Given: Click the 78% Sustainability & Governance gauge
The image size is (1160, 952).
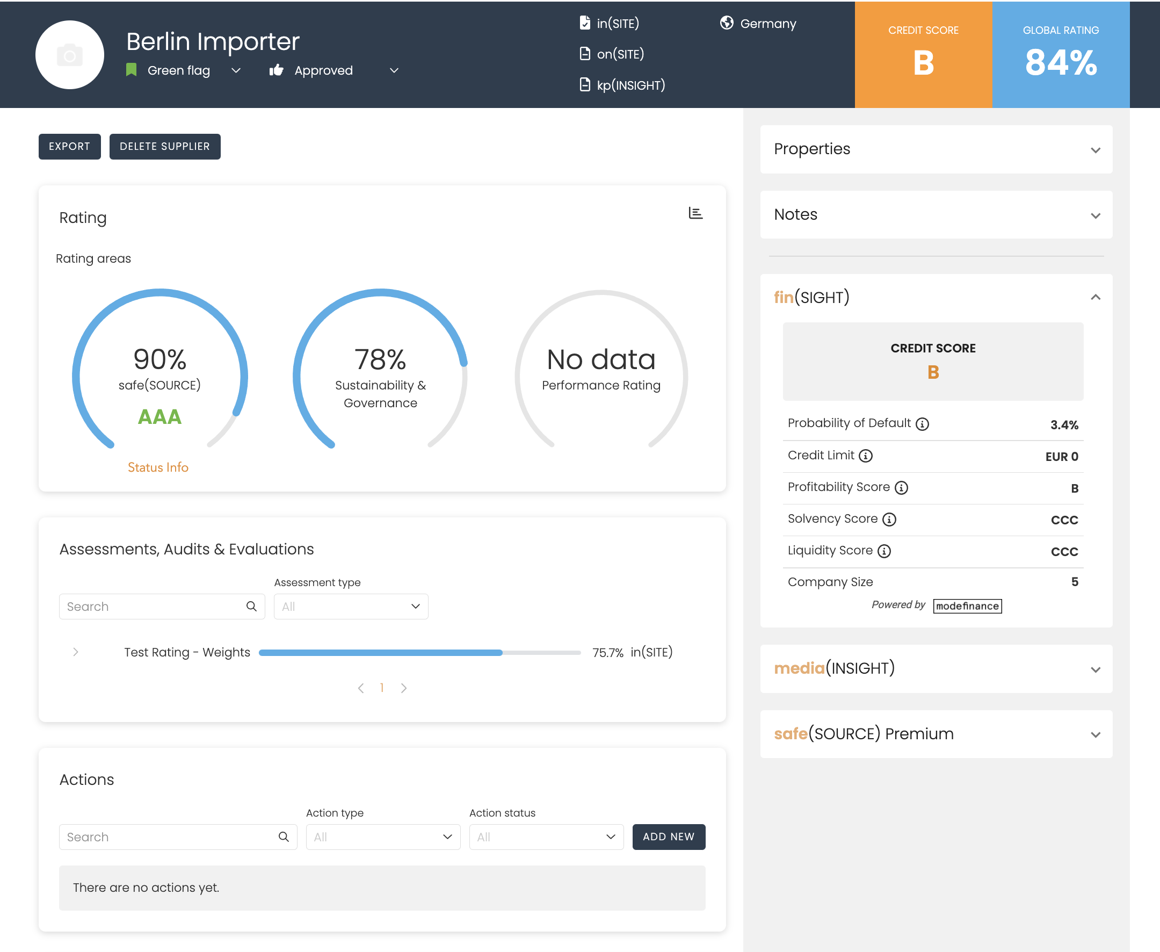Looking at the screenshot, I should 380,369.
